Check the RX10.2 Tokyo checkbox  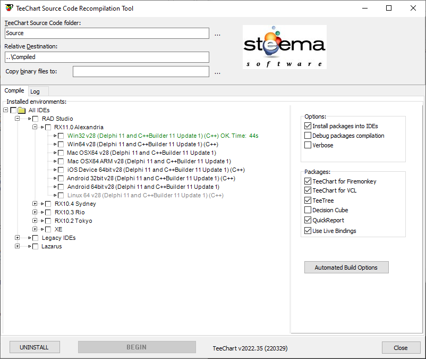(48, 221)
